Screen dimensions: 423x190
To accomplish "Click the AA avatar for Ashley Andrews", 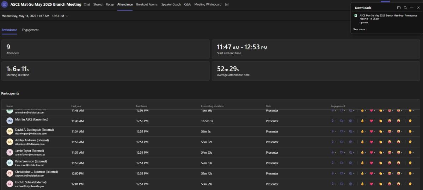I will tap(10, 142).
